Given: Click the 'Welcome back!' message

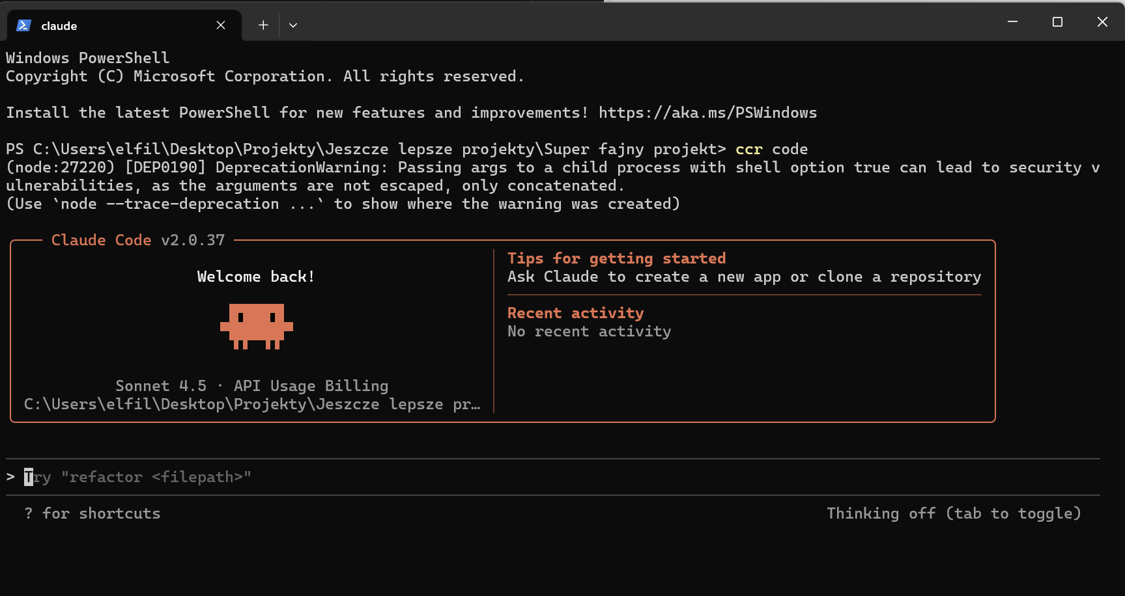Looking at the screenshot, I should 256,277.
